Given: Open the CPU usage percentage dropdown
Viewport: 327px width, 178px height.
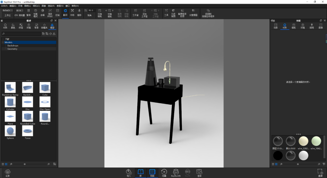Looking at the screenshot, I should (20, 10).
